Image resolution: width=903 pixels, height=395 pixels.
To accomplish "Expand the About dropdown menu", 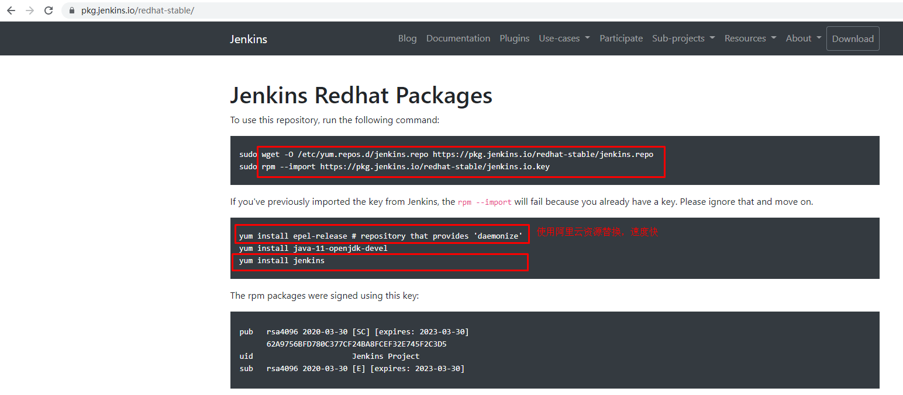I will tap(803, 39).
